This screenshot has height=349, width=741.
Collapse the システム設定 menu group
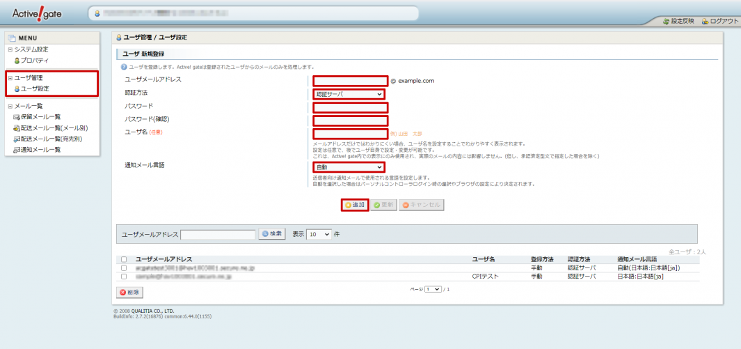(10, 49)
